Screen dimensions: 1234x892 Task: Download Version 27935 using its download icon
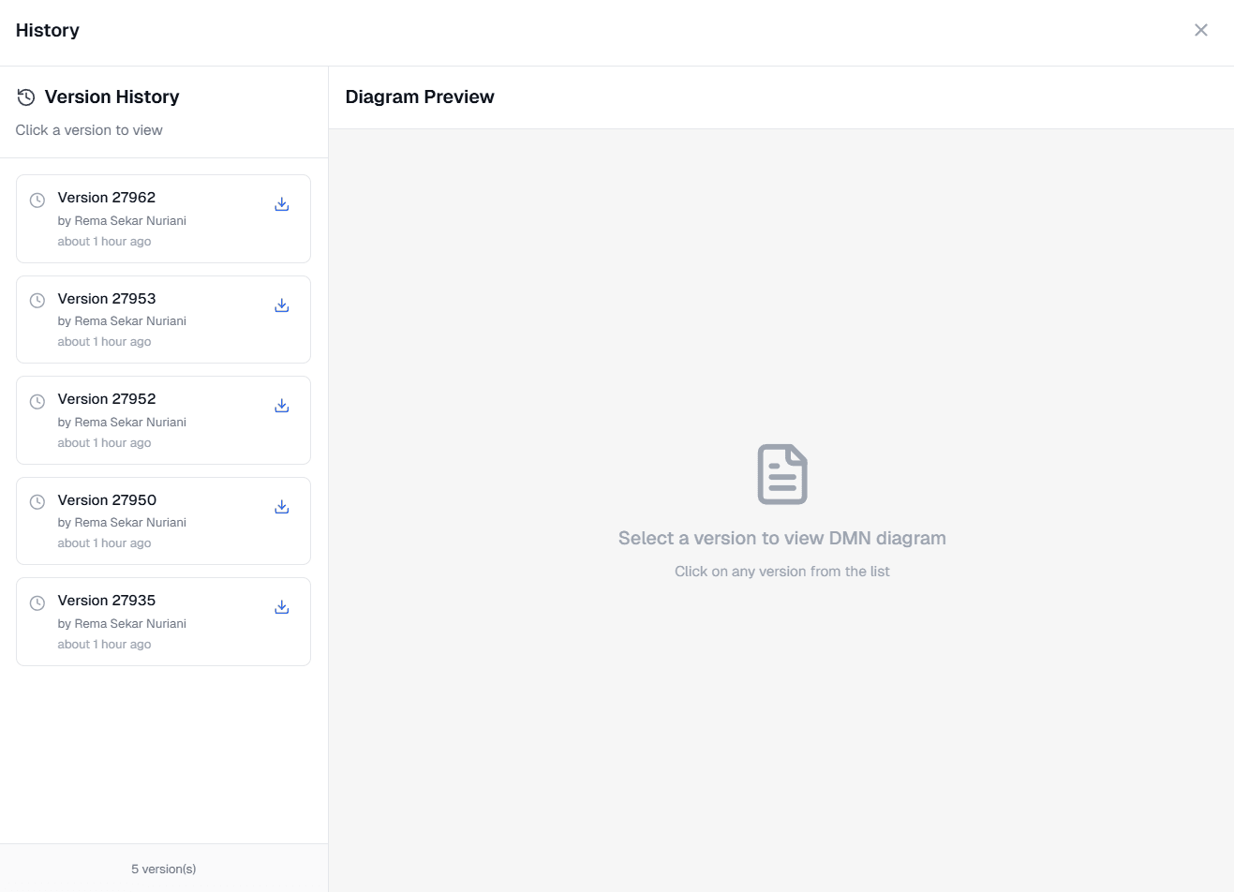pyautogui.click(x=281, y=606)
